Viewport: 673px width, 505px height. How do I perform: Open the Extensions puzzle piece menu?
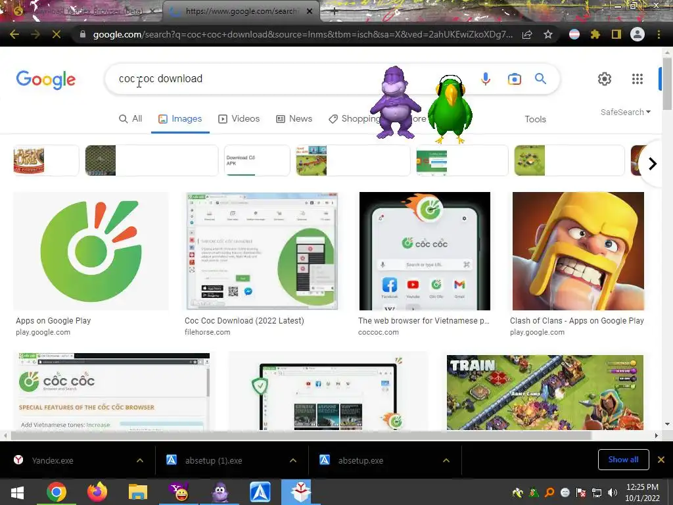[x=595, y=34]
